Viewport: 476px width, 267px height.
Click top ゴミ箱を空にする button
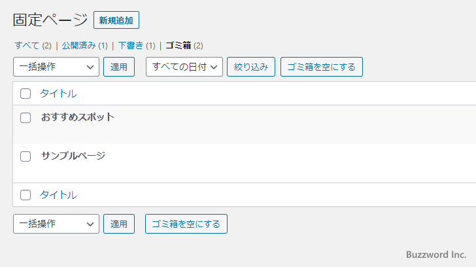(321, 67)
